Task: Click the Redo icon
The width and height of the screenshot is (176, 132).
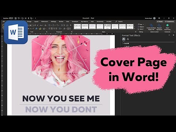Action: click(x=22, y=18)
